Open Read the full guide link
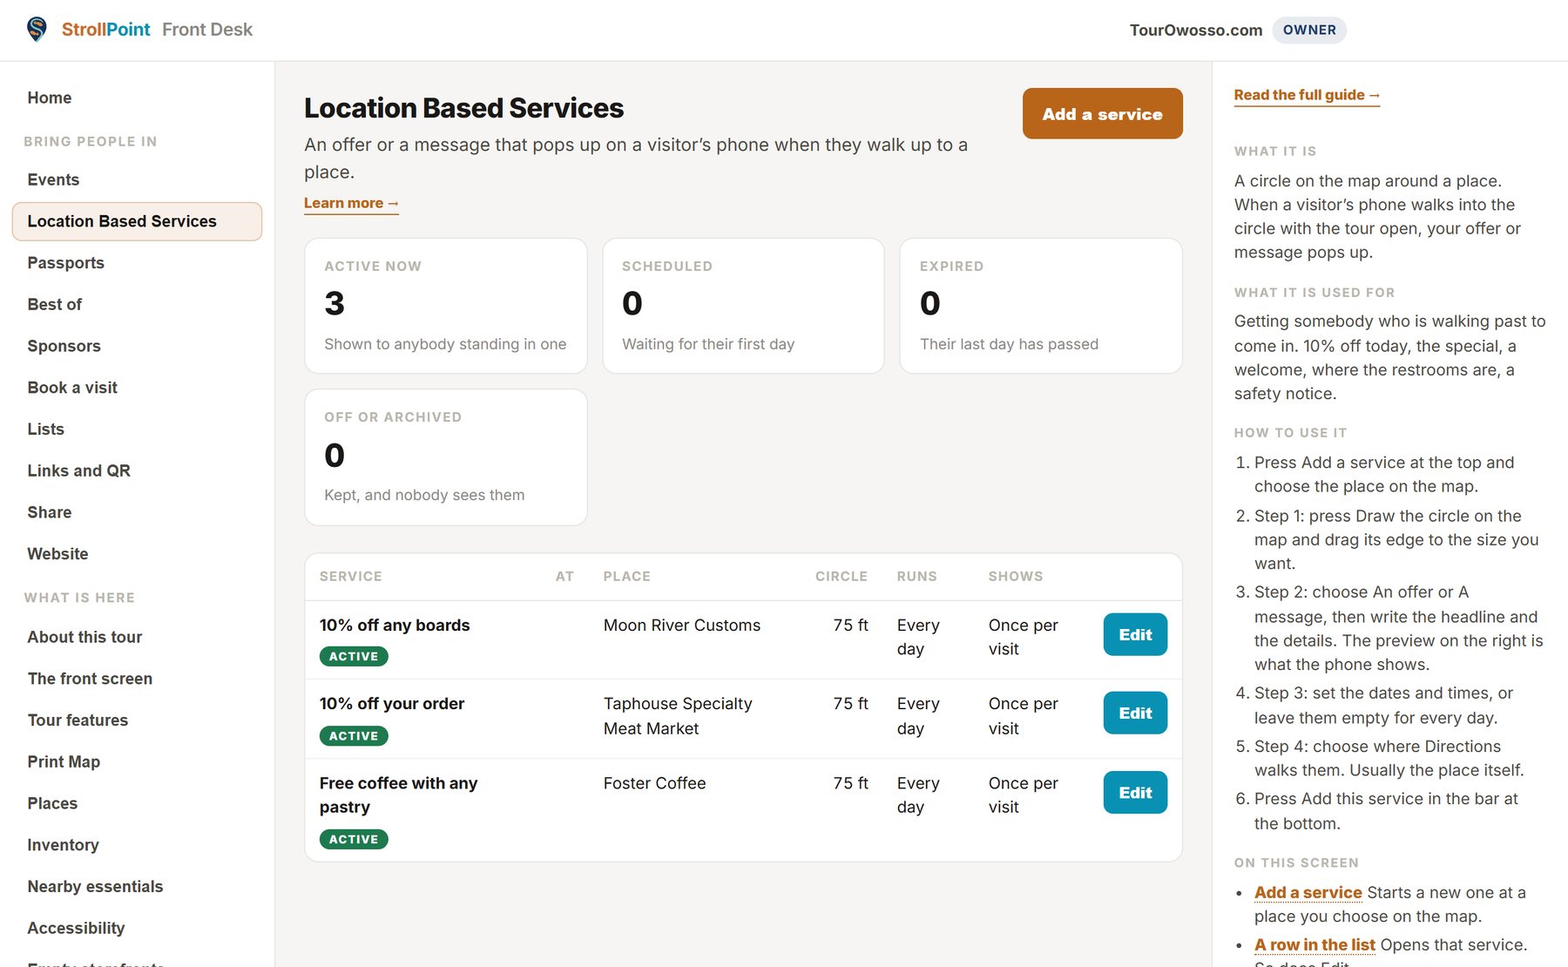This screenshot has width=1568, height=967. click(1307, 95)
